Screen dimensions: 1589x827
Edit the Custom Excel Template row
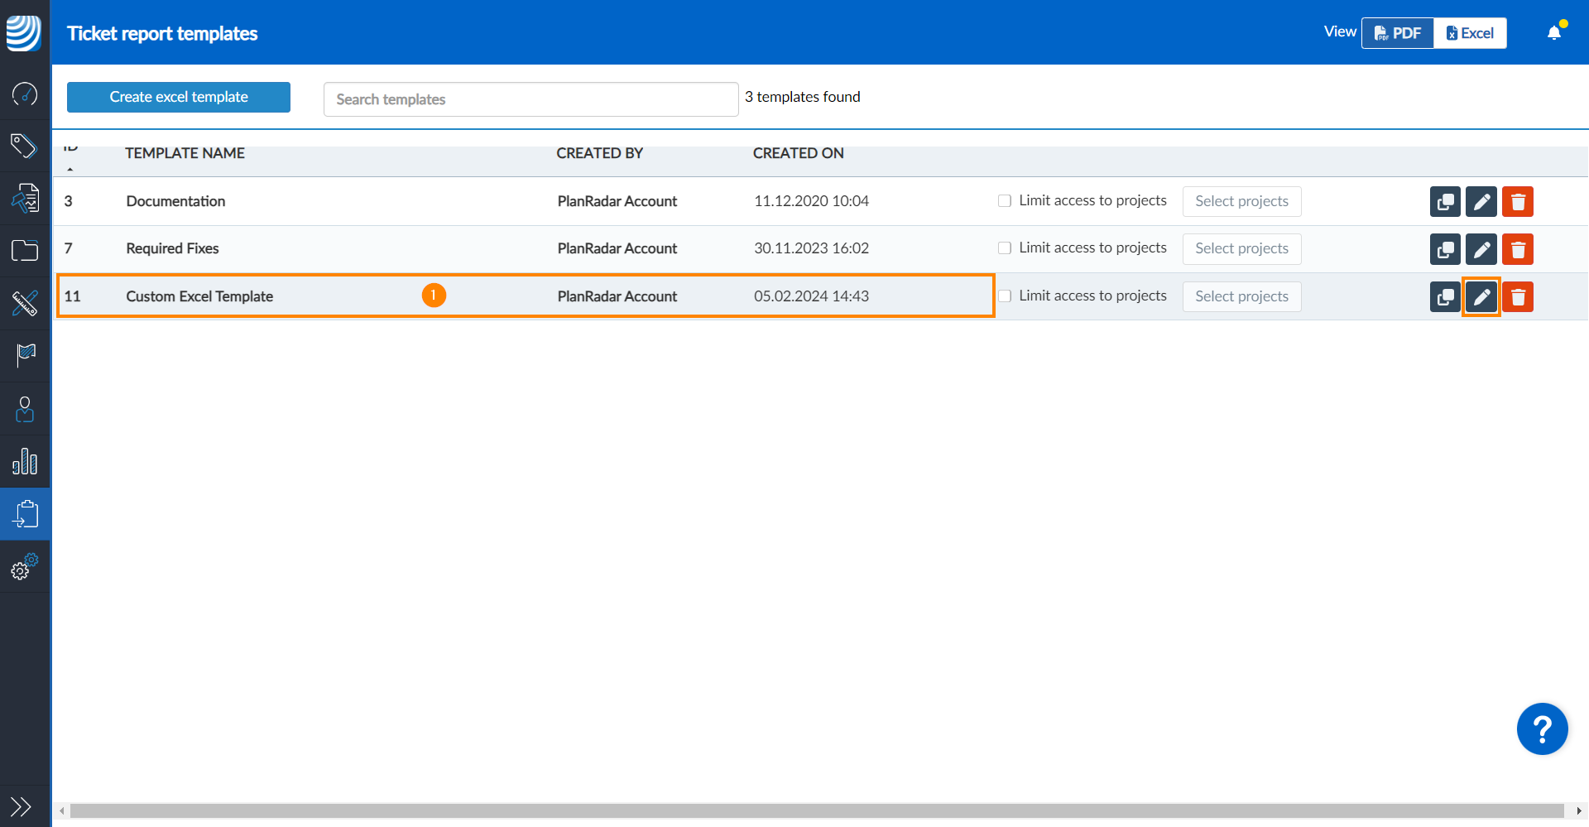point(1481,296)
